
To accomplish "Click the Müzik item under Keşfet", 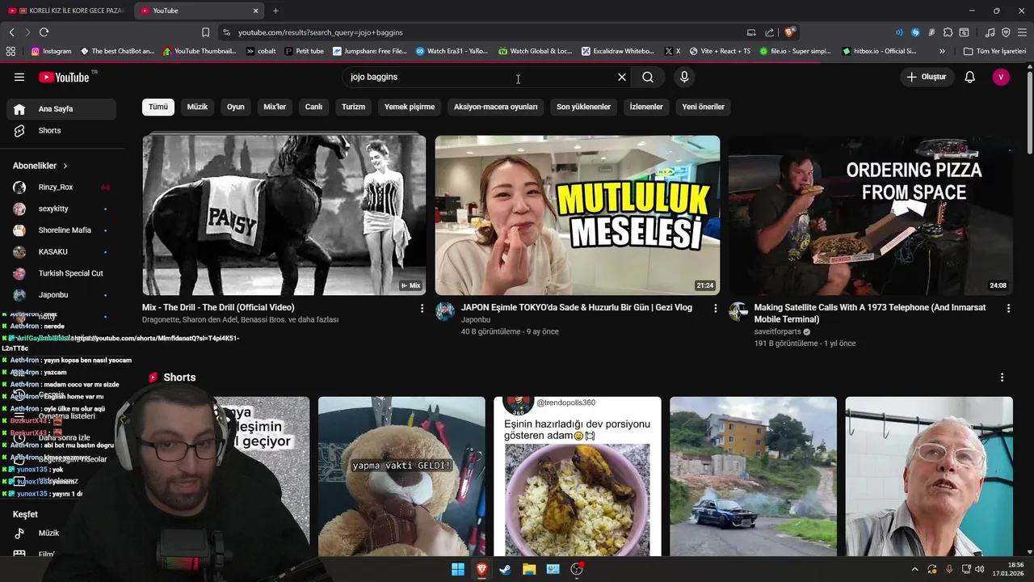I will click(61, 533).
